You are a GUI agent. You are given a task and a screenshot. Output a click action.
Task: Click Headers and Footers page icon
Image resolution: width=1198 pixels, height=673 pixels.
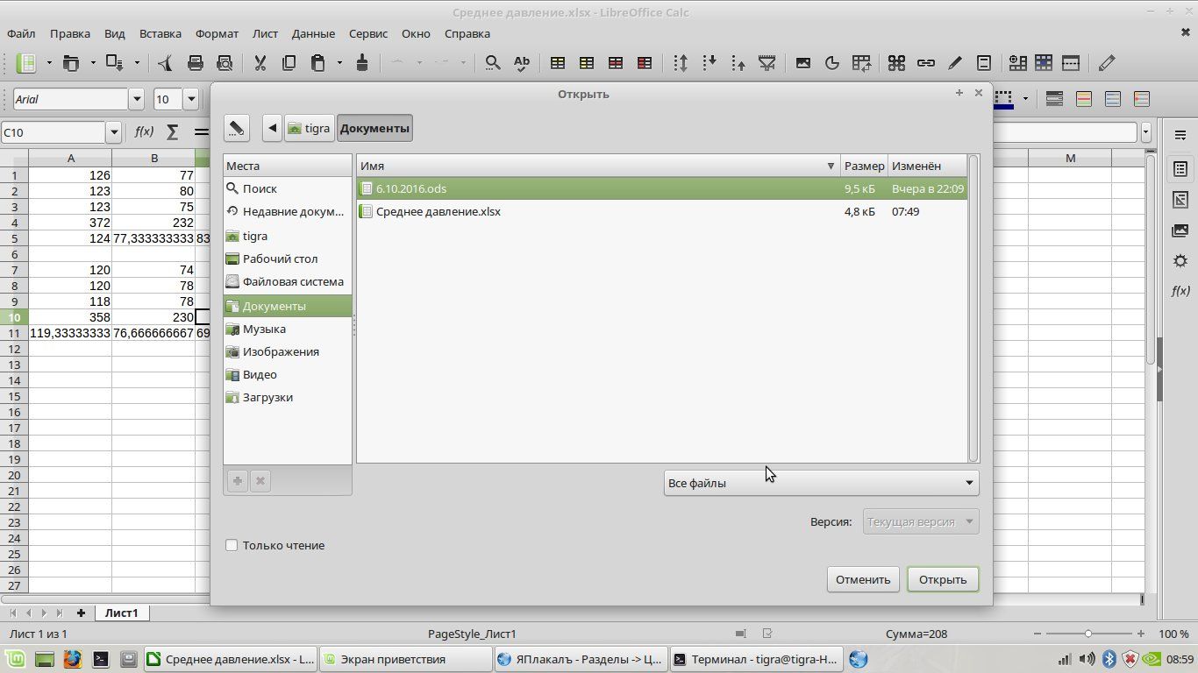[984, 63]
